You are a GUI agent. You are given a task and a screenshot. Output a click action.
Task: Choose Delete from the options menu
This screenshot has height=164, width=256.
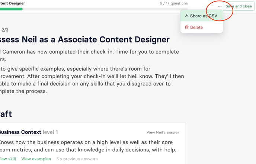click(x=196, y=27)
